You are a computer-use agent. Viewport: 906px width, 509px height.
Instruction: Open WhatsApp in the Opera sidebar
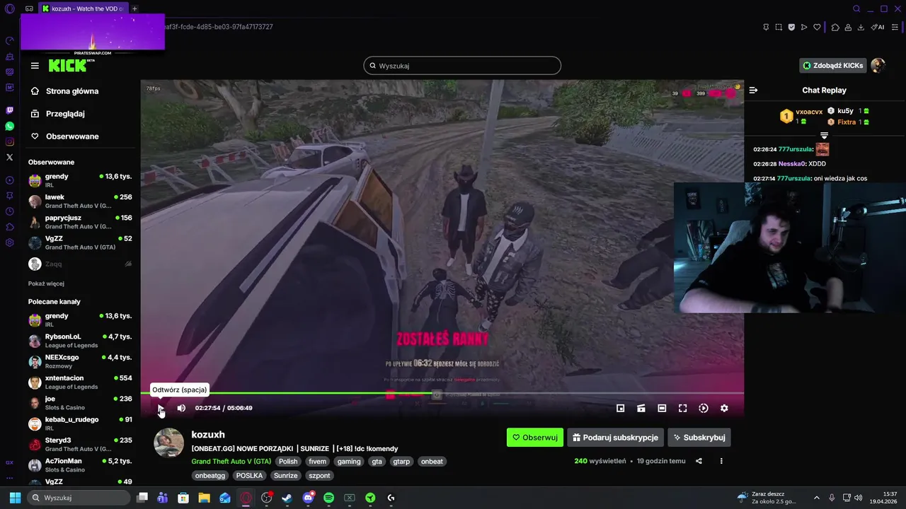coord(9,126)
